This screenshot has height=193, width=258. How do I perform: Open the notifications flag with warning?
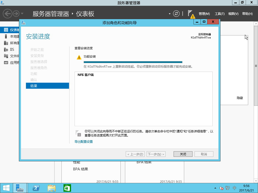click(x=191, y=14)
